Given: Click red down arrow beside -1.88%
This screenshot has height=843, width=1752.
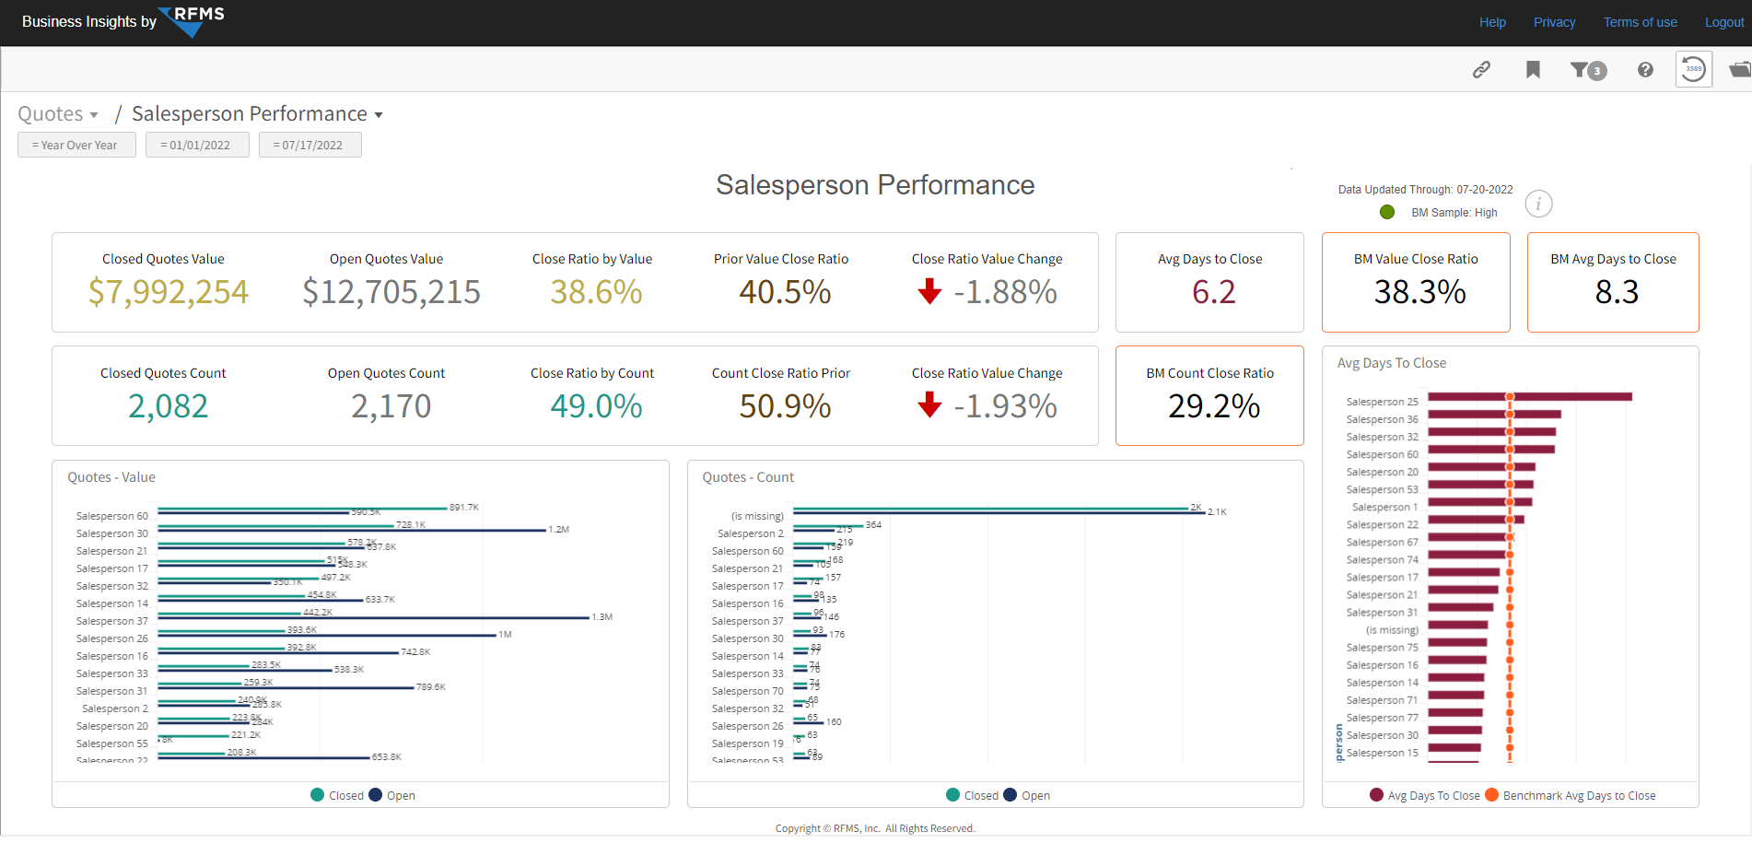Looking at the screenshot, I should coord(930,291).
